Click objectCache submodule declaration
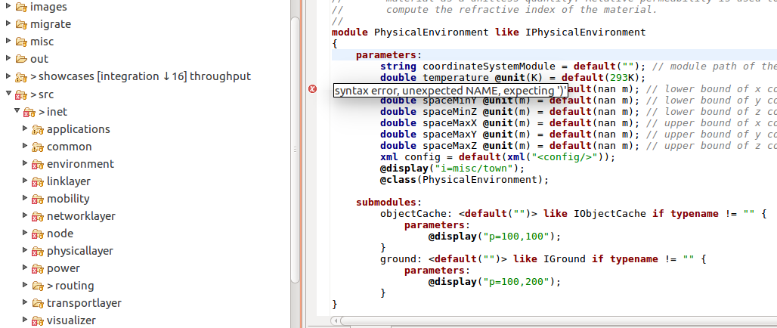 click(574, 214)
